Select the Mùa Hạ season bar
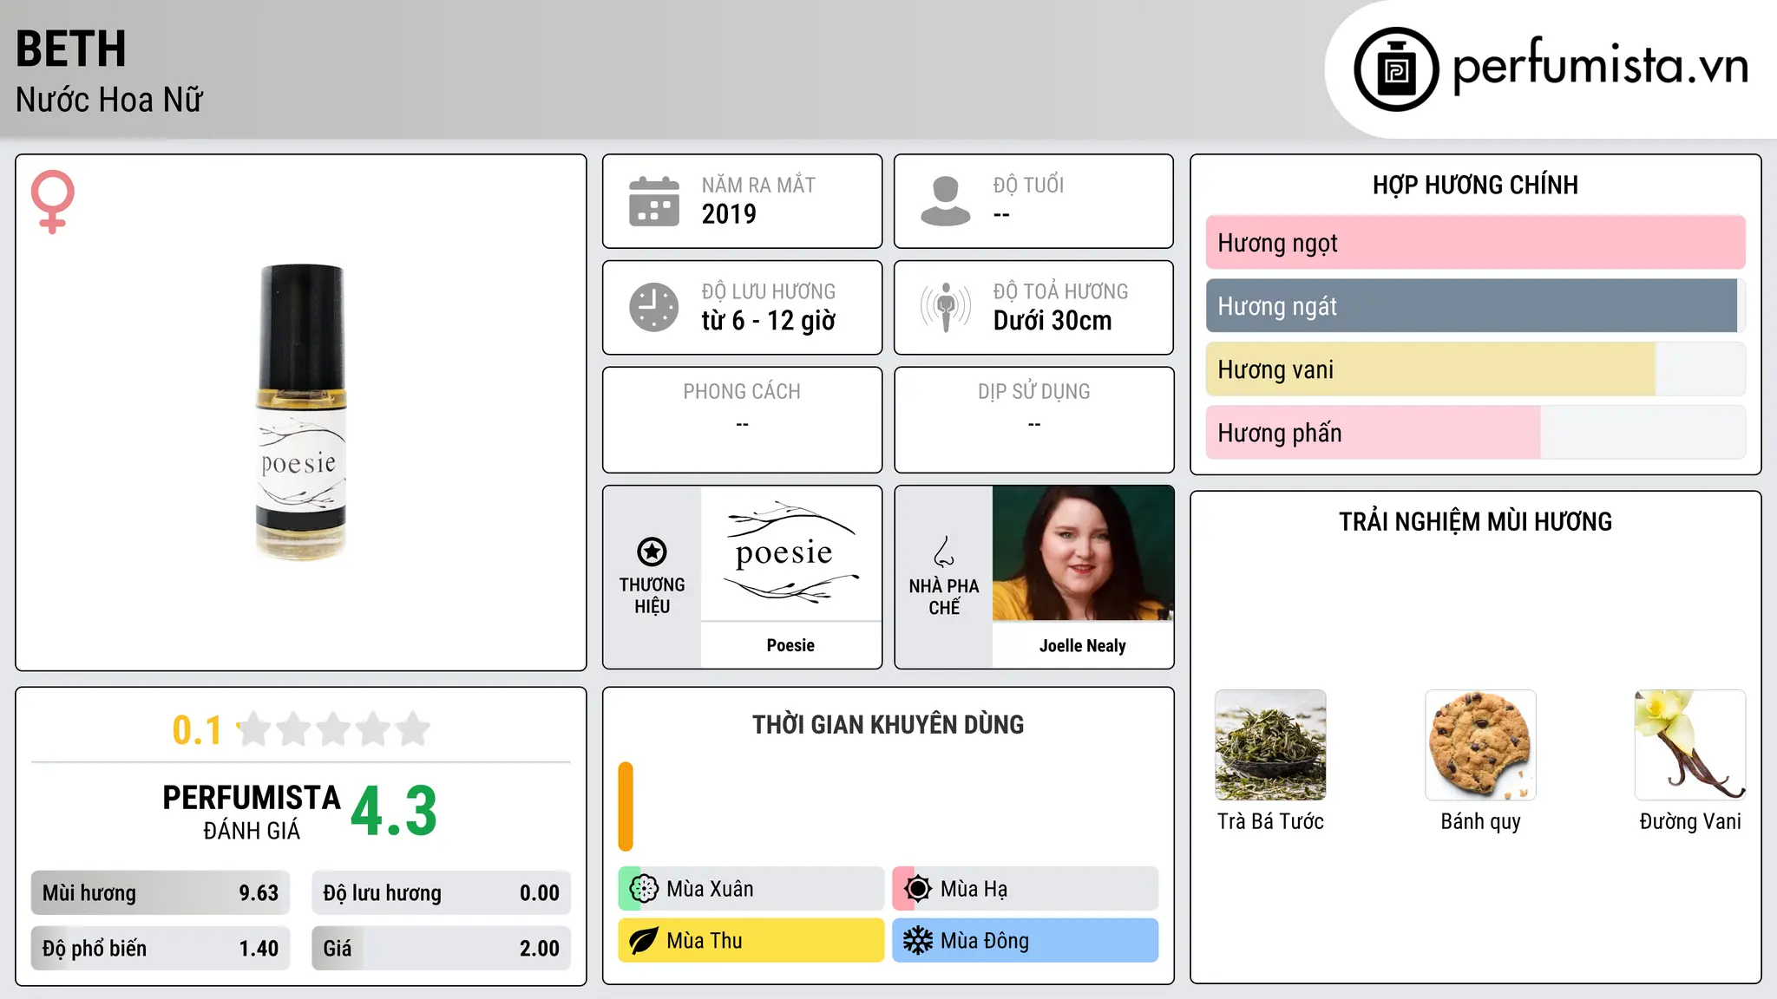 (1026, 889)
